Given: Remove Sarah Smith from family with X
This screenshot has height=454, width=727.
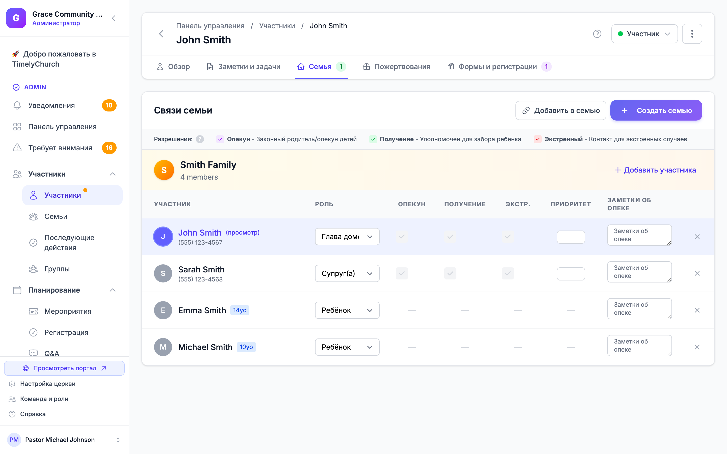Looking at the screenshot, I should click(697, 273).
